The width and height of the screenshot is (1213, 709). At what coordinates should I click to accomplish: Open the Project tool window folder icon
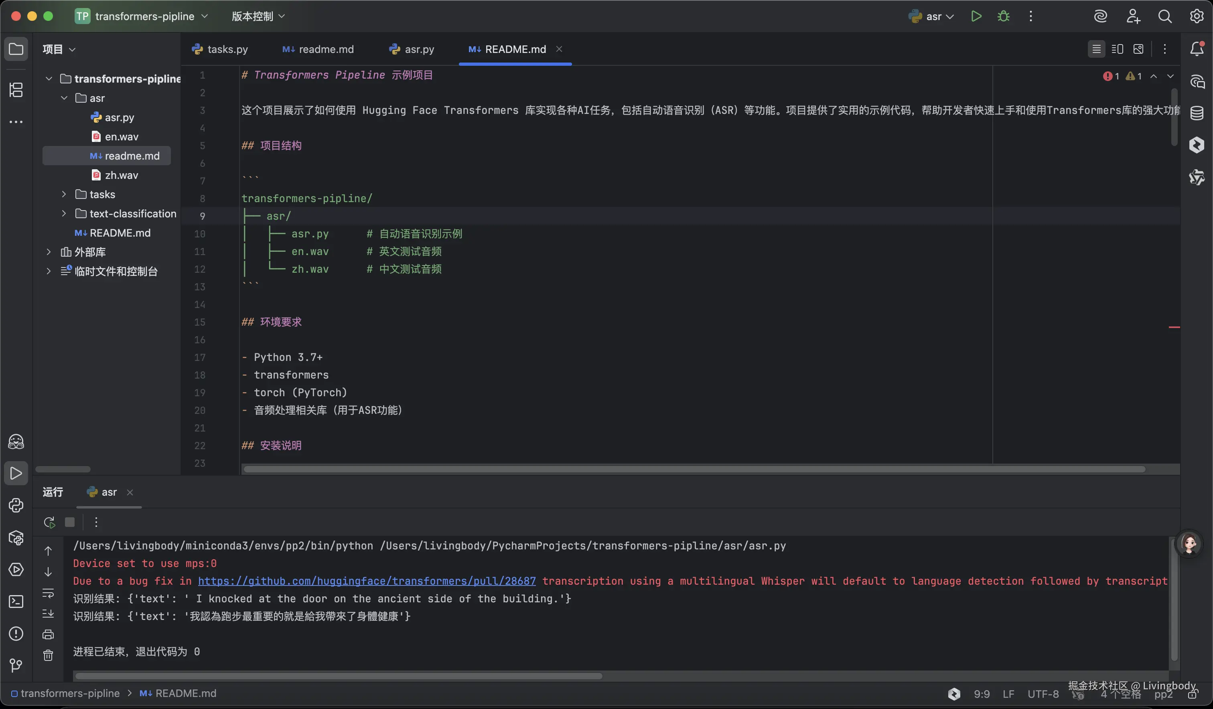point(16,49)
